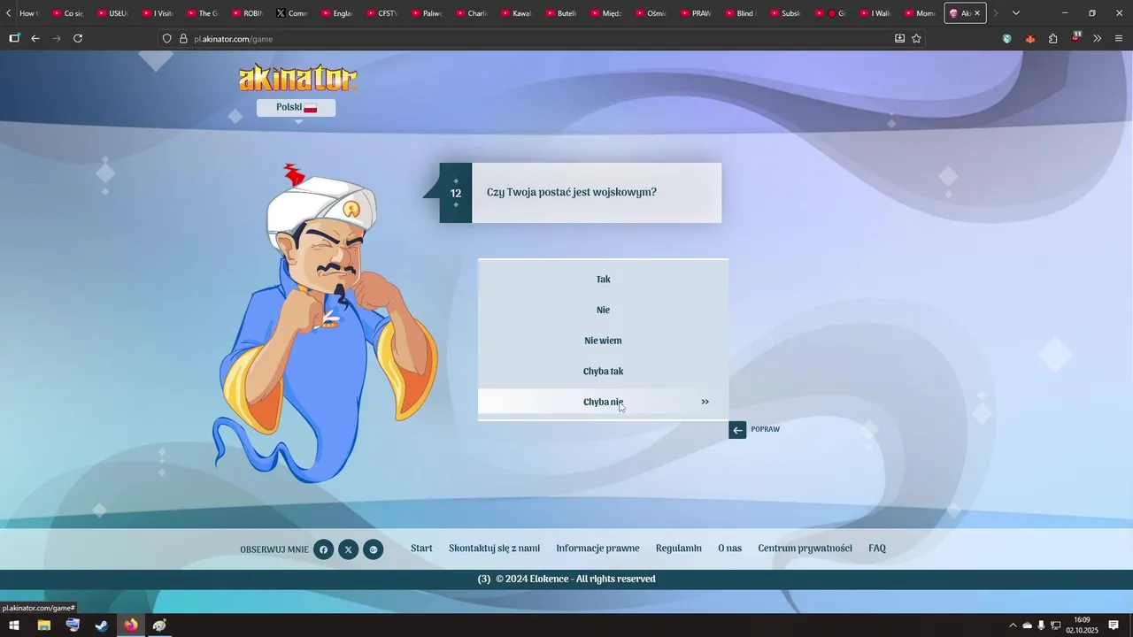1133x637 pixels.
Task: Toggle reader view icon in address bar
Action: point(899,39)
